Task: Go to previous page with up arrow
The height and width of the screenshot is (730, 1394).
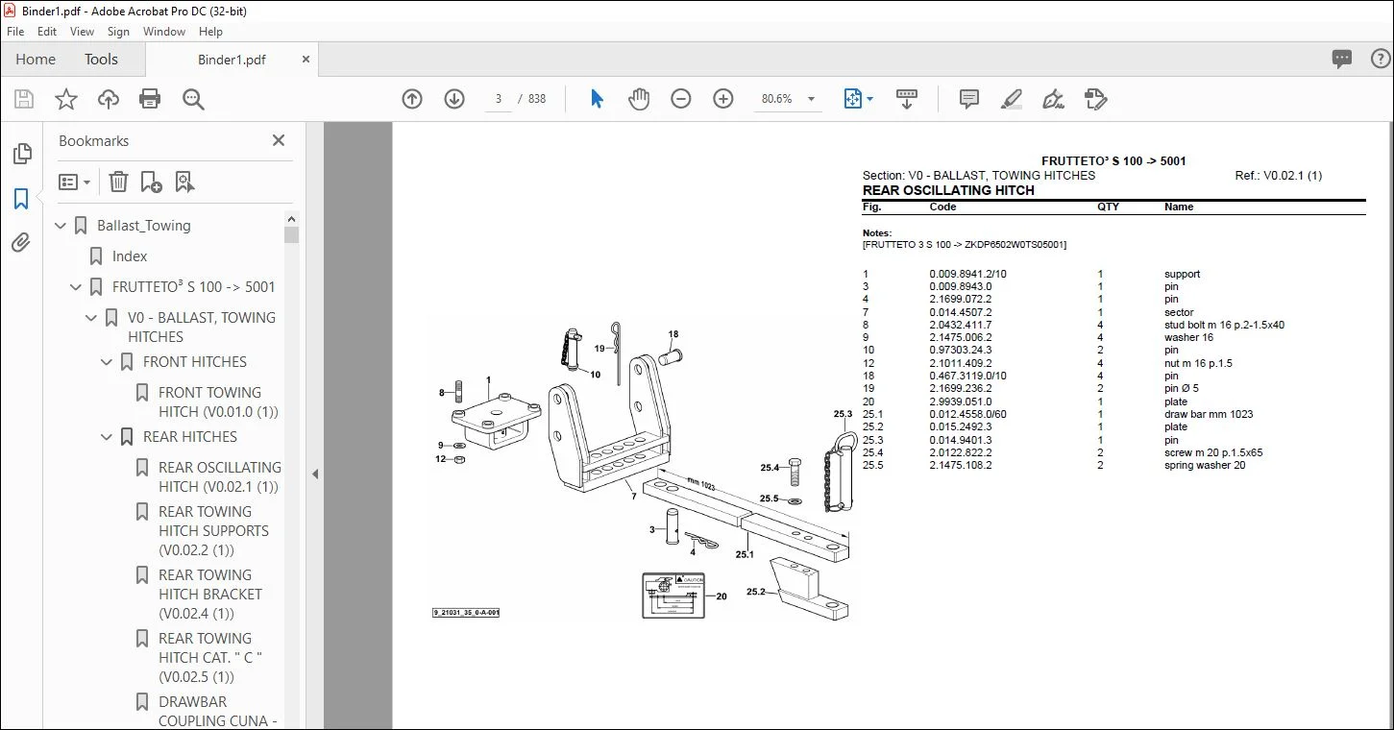Action: pos(412,99)
